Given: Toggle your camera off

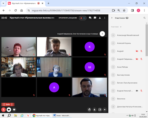Looking at the screenshot, I should [x=9, y=110].
